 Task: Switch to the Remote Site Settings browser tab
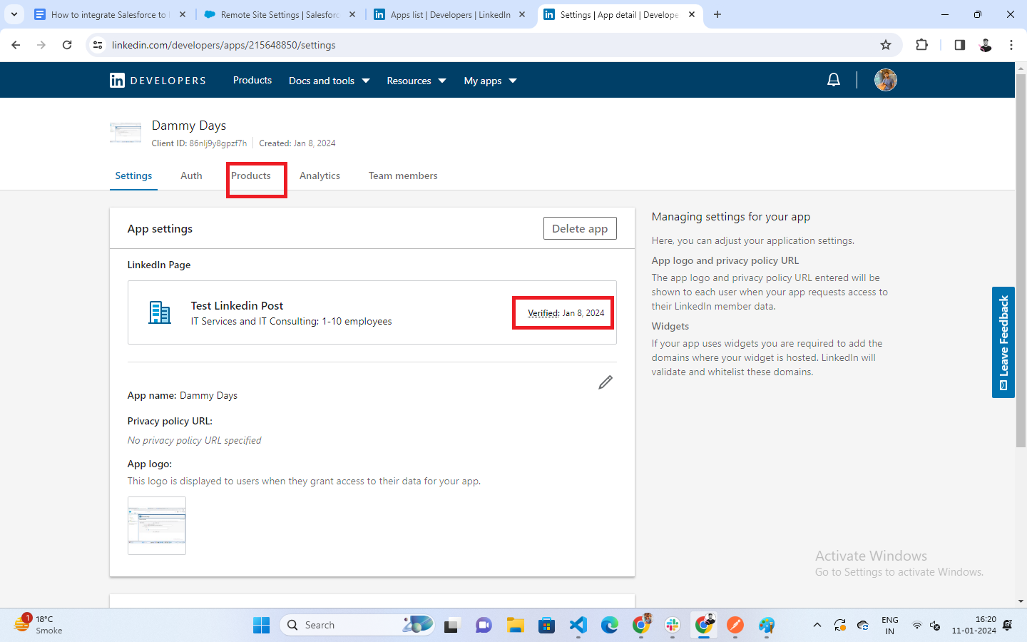pos(280,14)
